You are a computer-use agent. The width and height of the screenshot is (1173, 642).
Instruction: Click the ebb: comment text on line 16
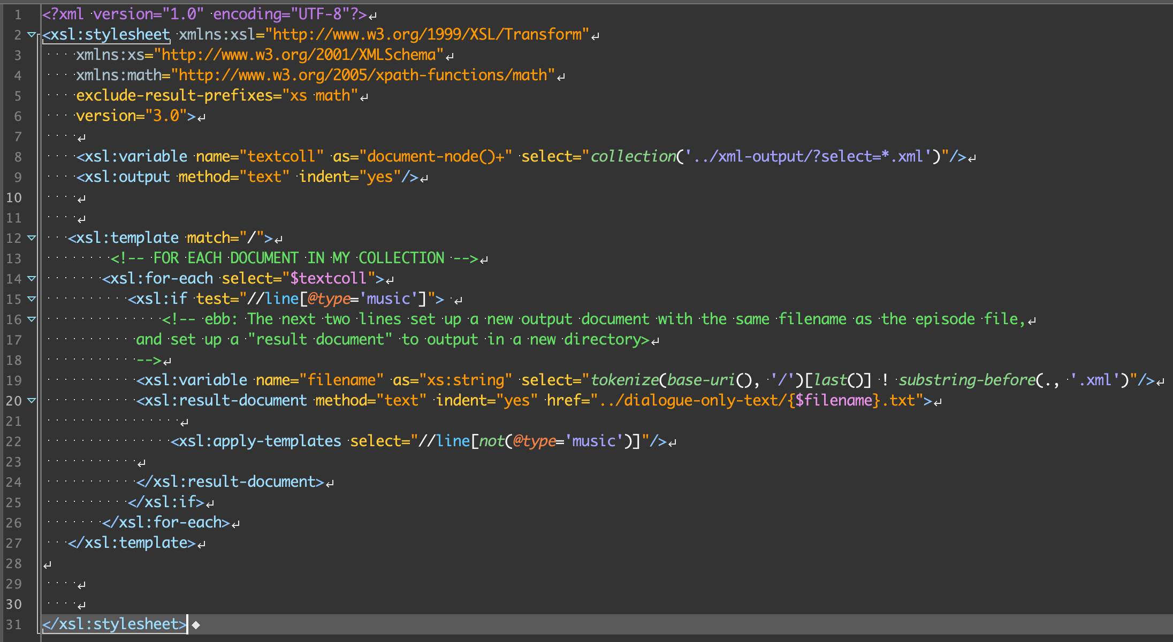(594, 319)
